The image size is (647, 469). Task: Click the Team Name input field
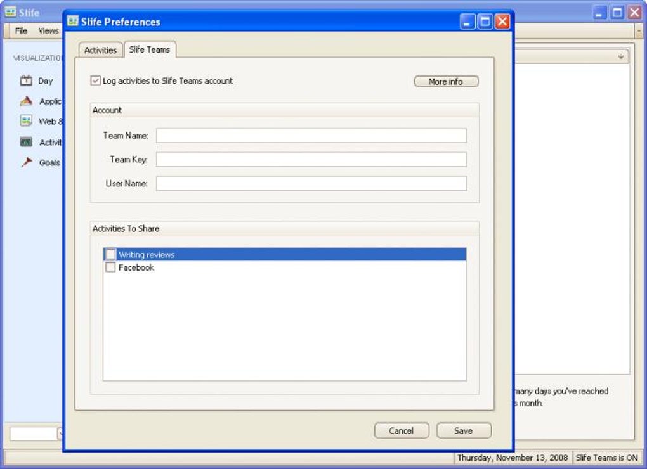click(x=311, y=136)
